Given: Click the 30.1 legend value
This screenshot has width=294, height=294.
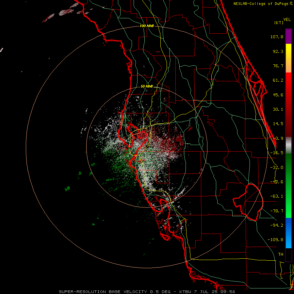Looking at the screenshot, I should click(x=278, y=109).
